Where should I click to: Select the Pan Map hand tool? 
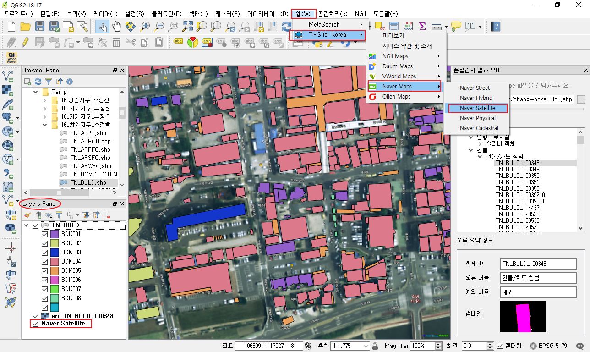click(x=116, y=26)
